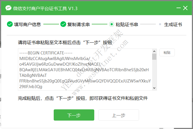This screenshot has height=129, width=193.
Task: Select the 填写商户信息 step label
Action: point(27,24)
